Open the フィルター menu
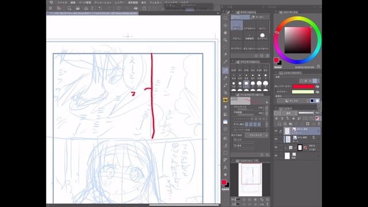 click(x=156, y=2)
